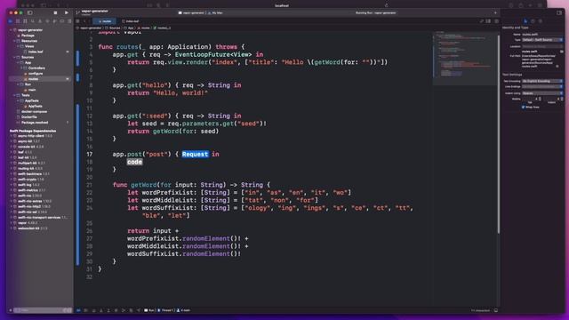Open the editor options menu
Screen dimensions: 569x320
pos(488,21)
